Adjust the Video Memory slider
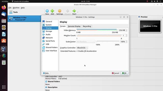This screenshot has width=163, height=91. tap(97, 30)
